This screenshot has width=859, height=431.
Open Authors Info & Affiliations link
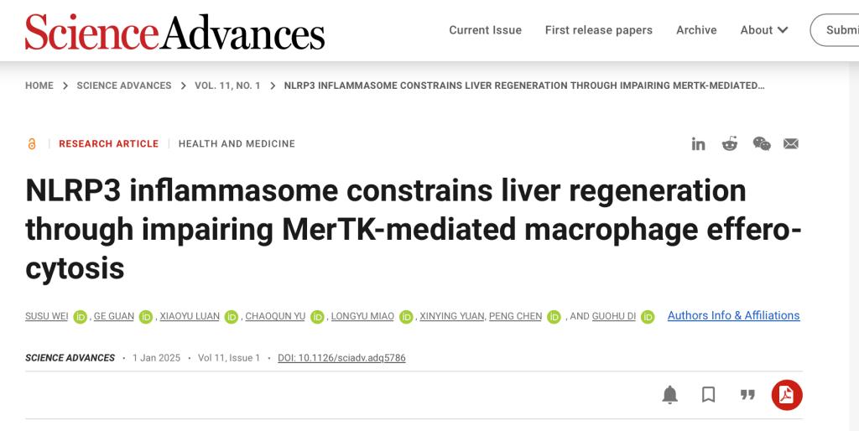tap(733, 316)
